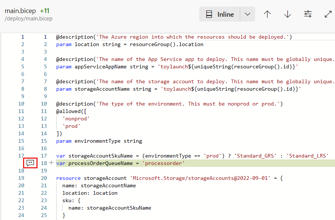
Task: Click the main.bicep file name
Action: pyautogui.click(x=20, y=11)
